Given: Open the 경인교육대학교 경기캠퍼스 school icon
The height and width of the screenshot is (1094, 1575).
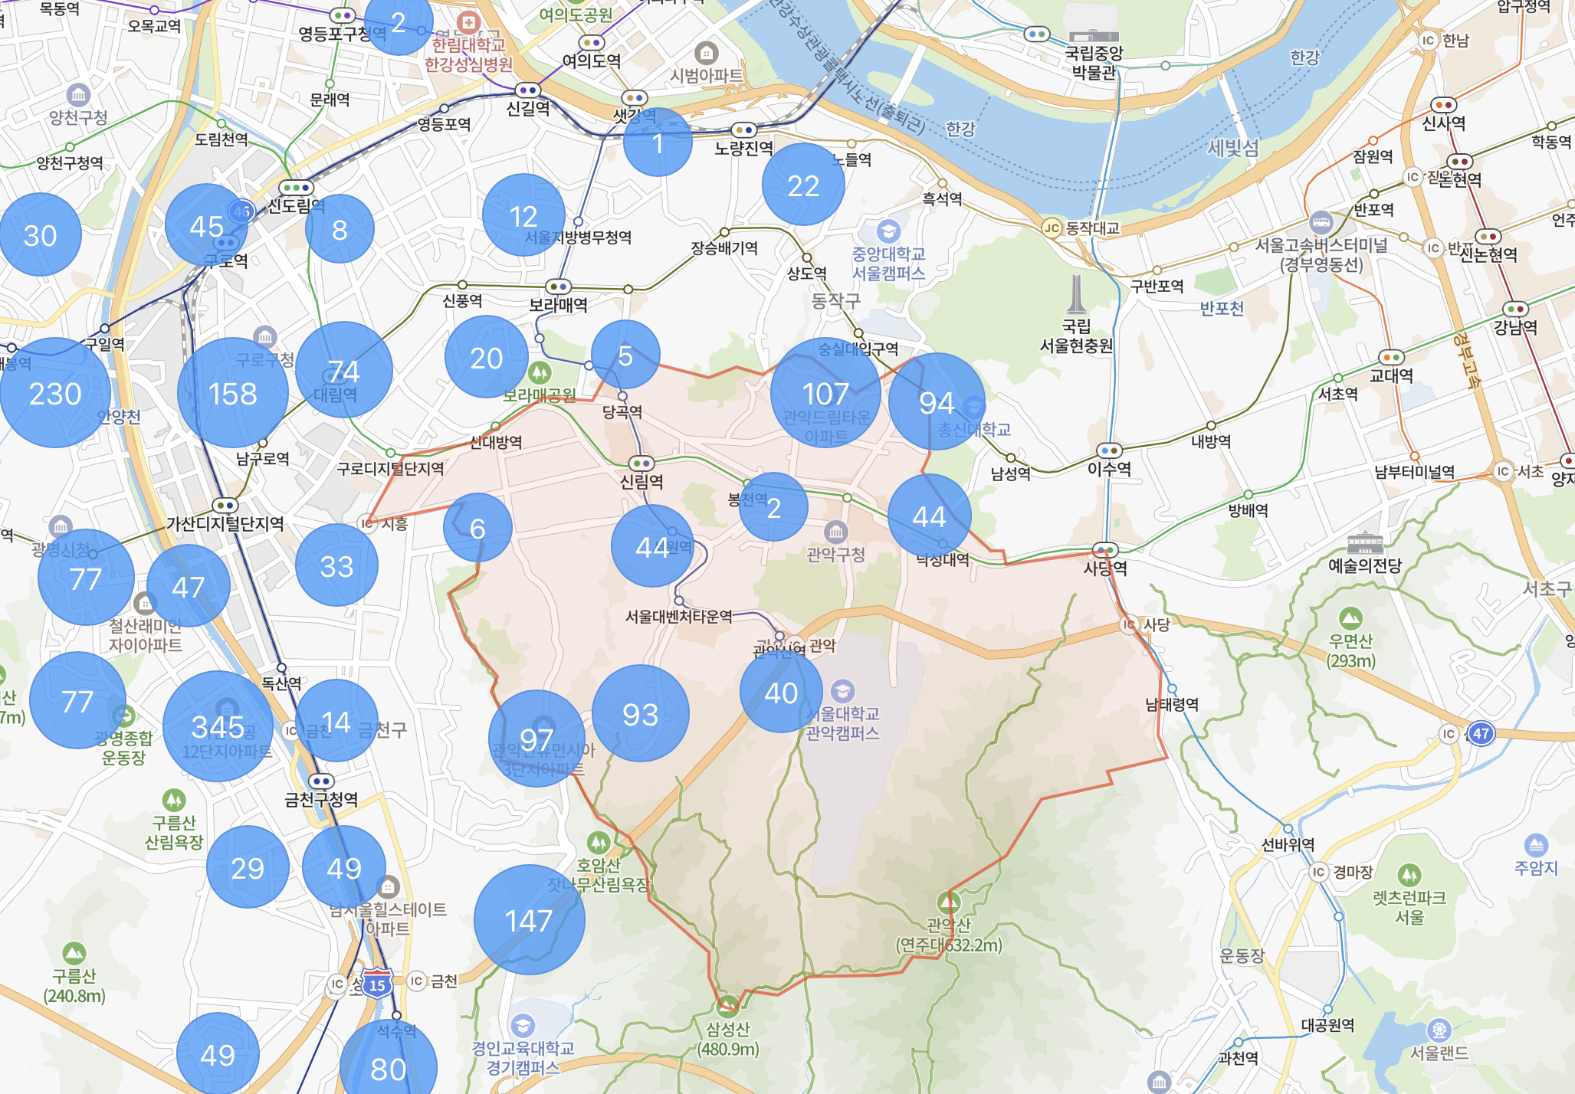Looking at the screenshot, I should coord(523,1025).
